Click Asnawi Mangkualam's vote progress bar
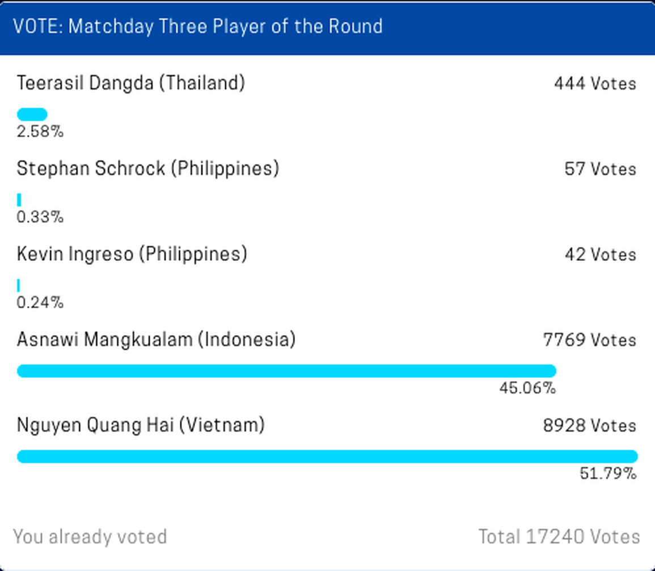 286,371
